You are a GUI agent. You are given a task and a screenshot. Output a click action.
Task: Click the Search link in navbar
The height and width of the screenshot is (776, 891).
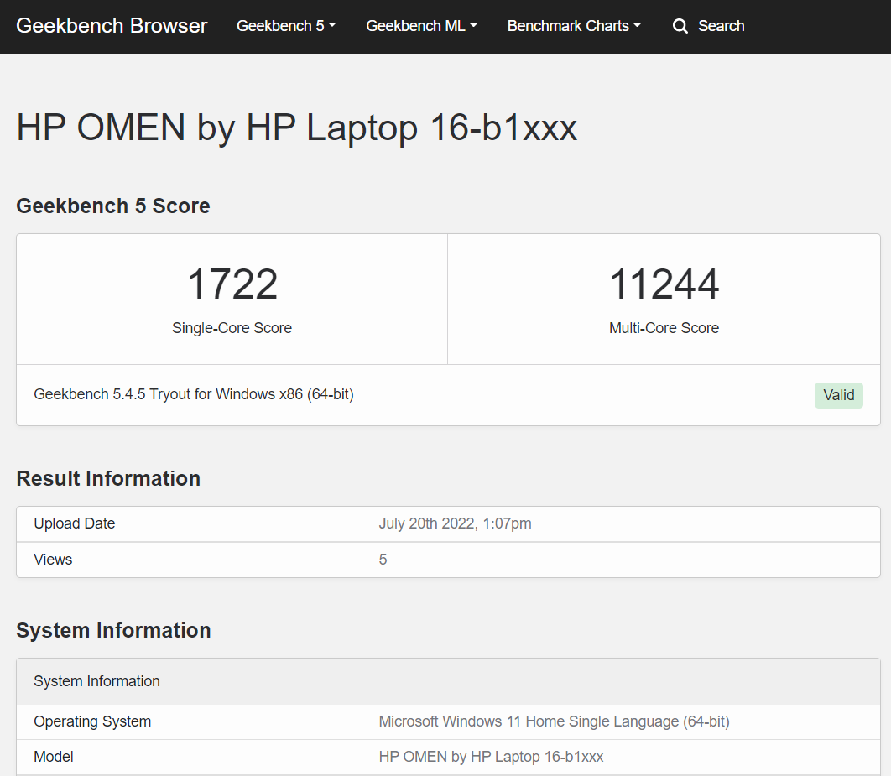click(x=709, y=26)
